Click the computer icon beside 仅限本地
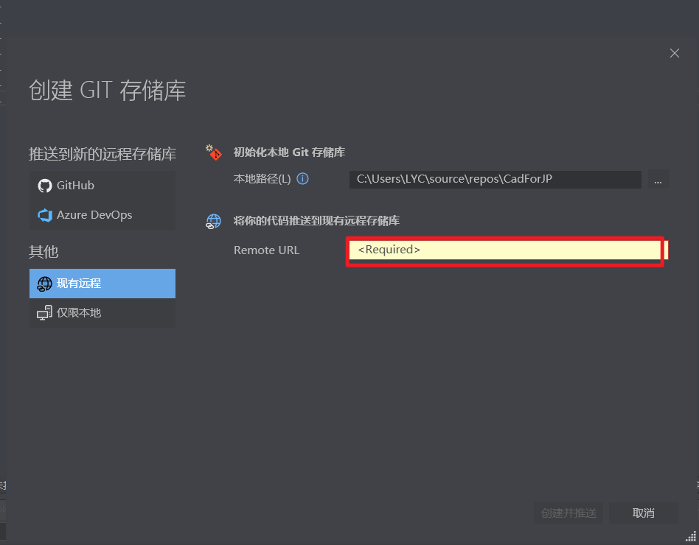 click(46, 312)
